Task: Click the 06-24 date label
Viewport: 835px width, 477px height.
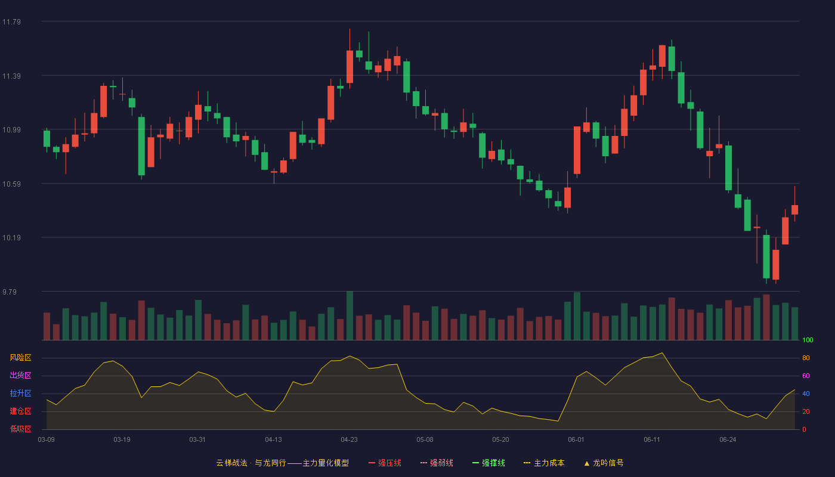Action: pos(728,439)
